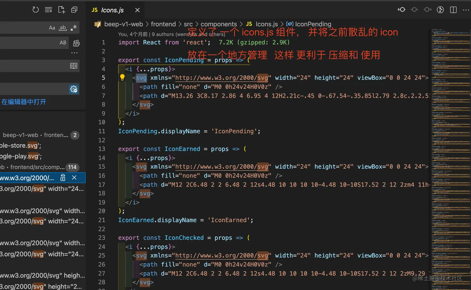Click line number 13 in the gutter
Screen dimensions: 471x290
[x=102, y=149]
